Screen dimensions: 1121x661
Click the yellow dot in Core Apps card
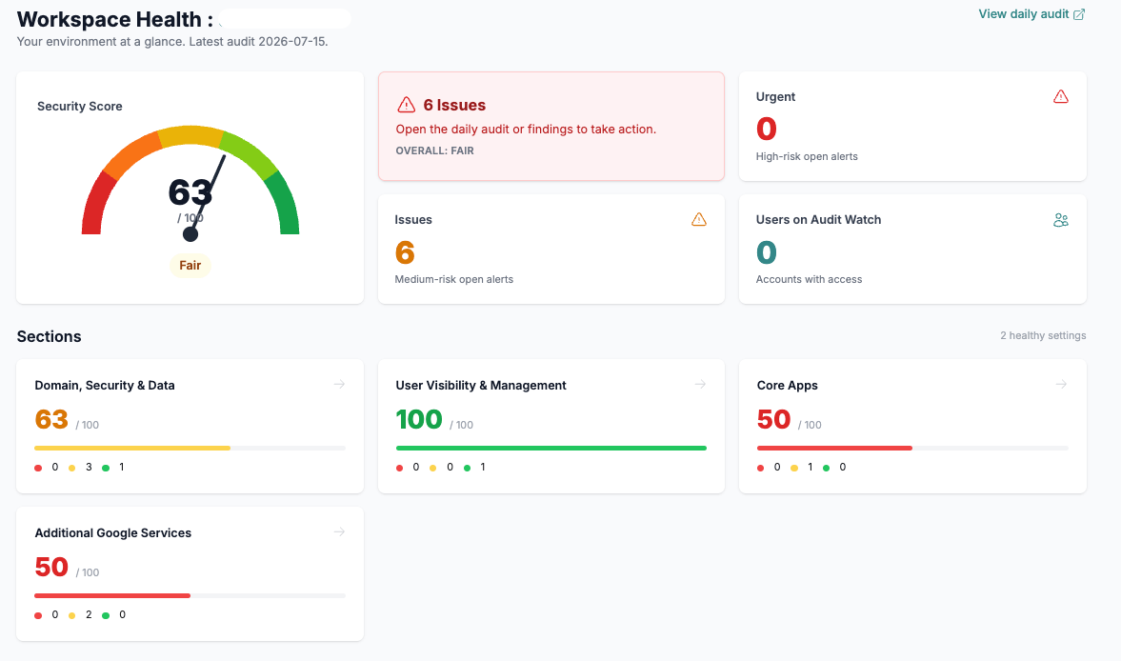(794, 468)
